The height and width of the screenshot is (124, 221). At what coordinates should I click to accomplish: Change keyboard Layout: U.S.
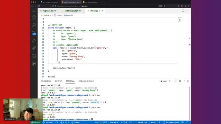click(155, 122)
